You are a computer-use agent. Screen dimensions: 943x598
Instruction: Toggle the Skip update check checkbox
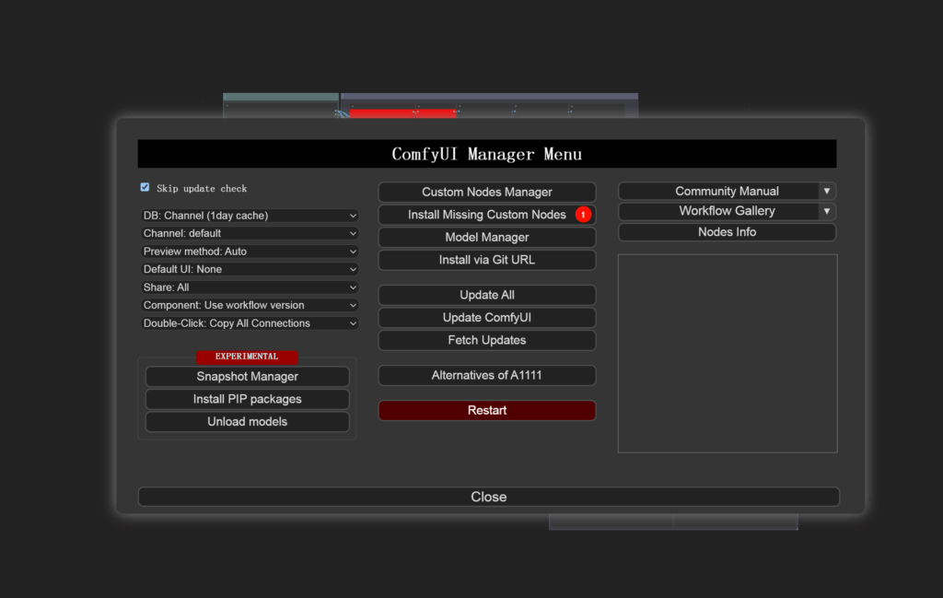pos(145,188)
